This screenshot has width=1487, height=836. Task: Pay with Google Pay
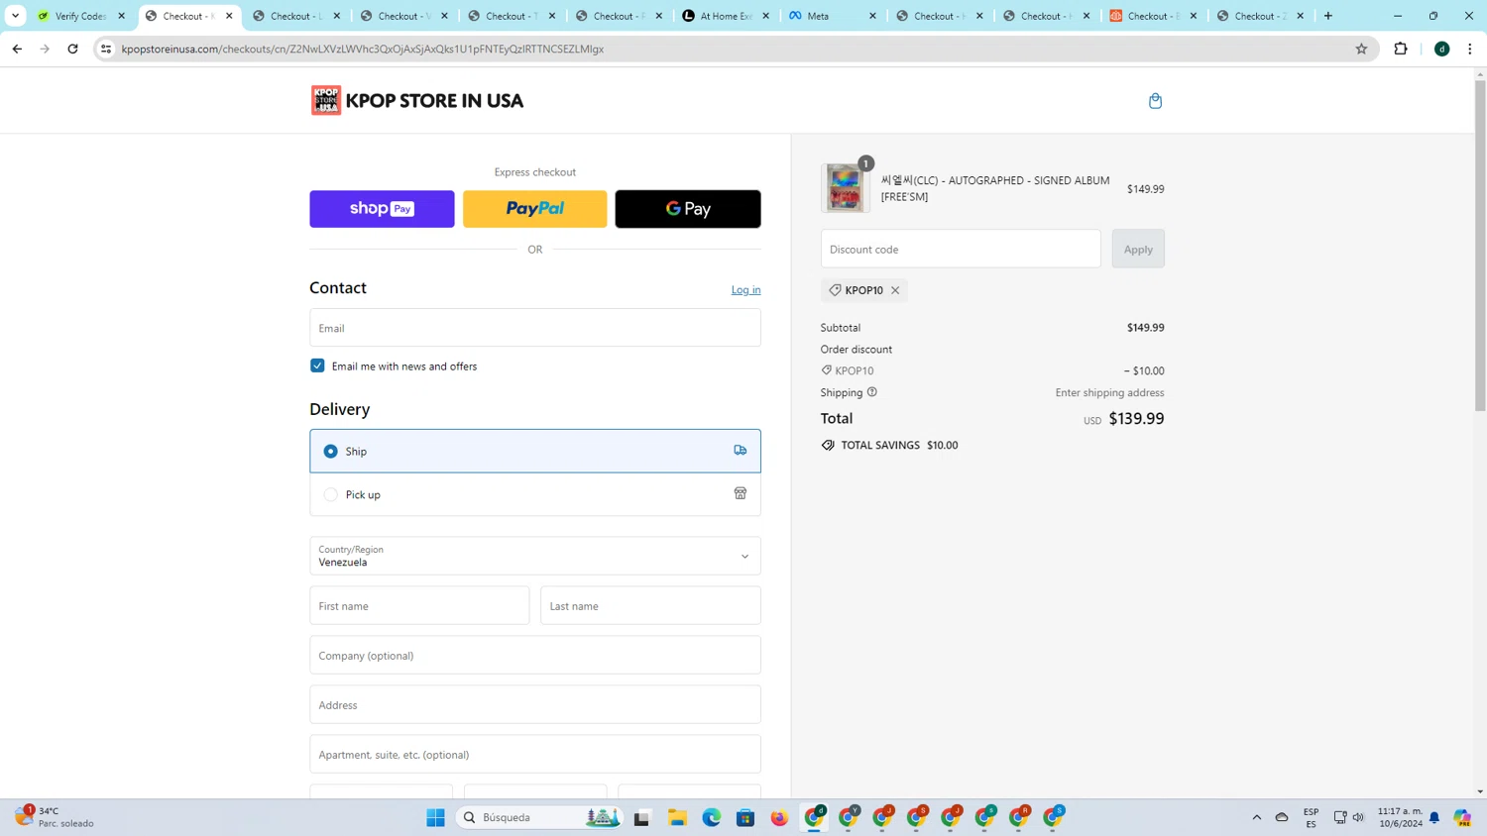tap(688, 209)
